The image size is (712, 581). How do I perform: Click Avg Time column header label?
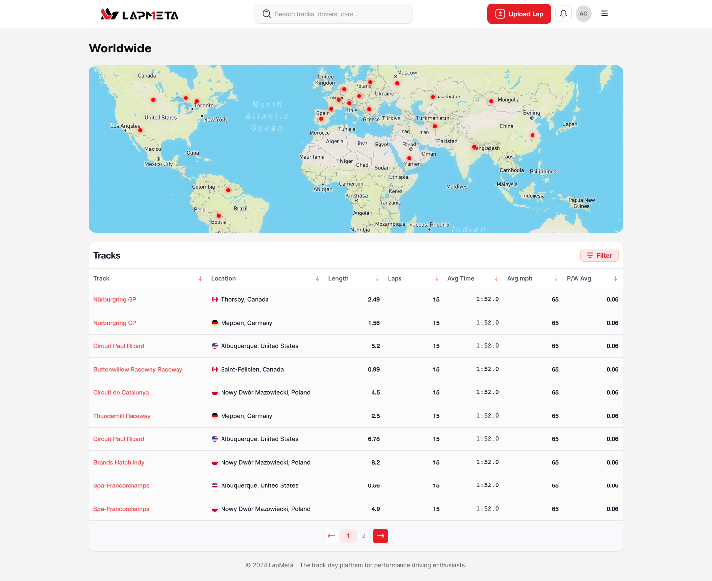point(461,278)
